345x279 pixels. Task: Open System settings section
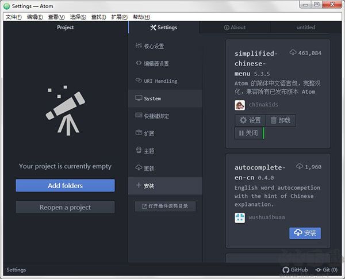tap(165, 98)
